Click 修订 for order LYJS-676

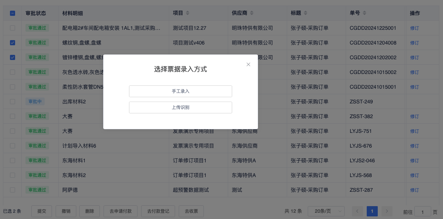pos(415,146)
